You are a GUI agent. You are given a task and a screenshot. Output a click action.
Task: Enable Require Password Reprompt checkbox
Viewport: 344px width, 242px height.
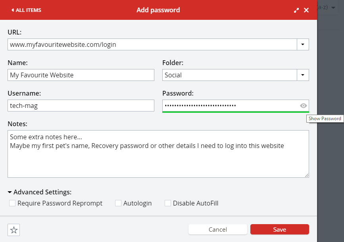point(12,203)
